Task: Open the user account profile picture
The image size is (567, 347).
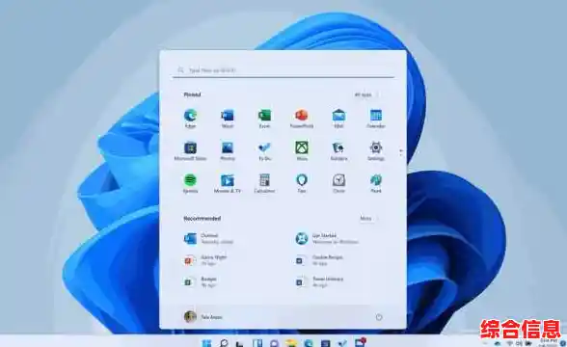Action: click(190, 316)
